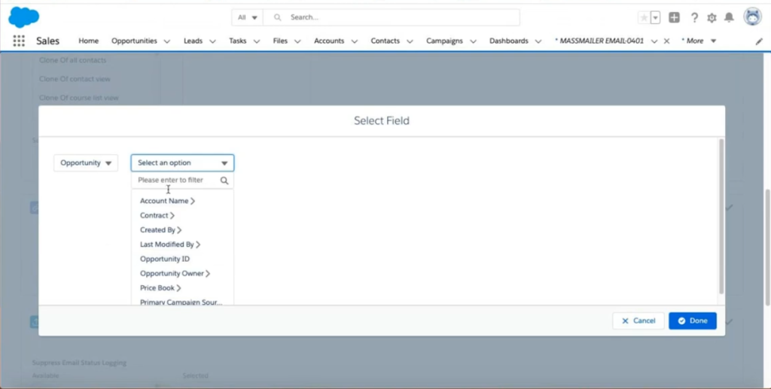Image resolution: width=771 pixels, height=389 pixels.
Task: Open the Contacts tab
Action: (x=385, y=41)
